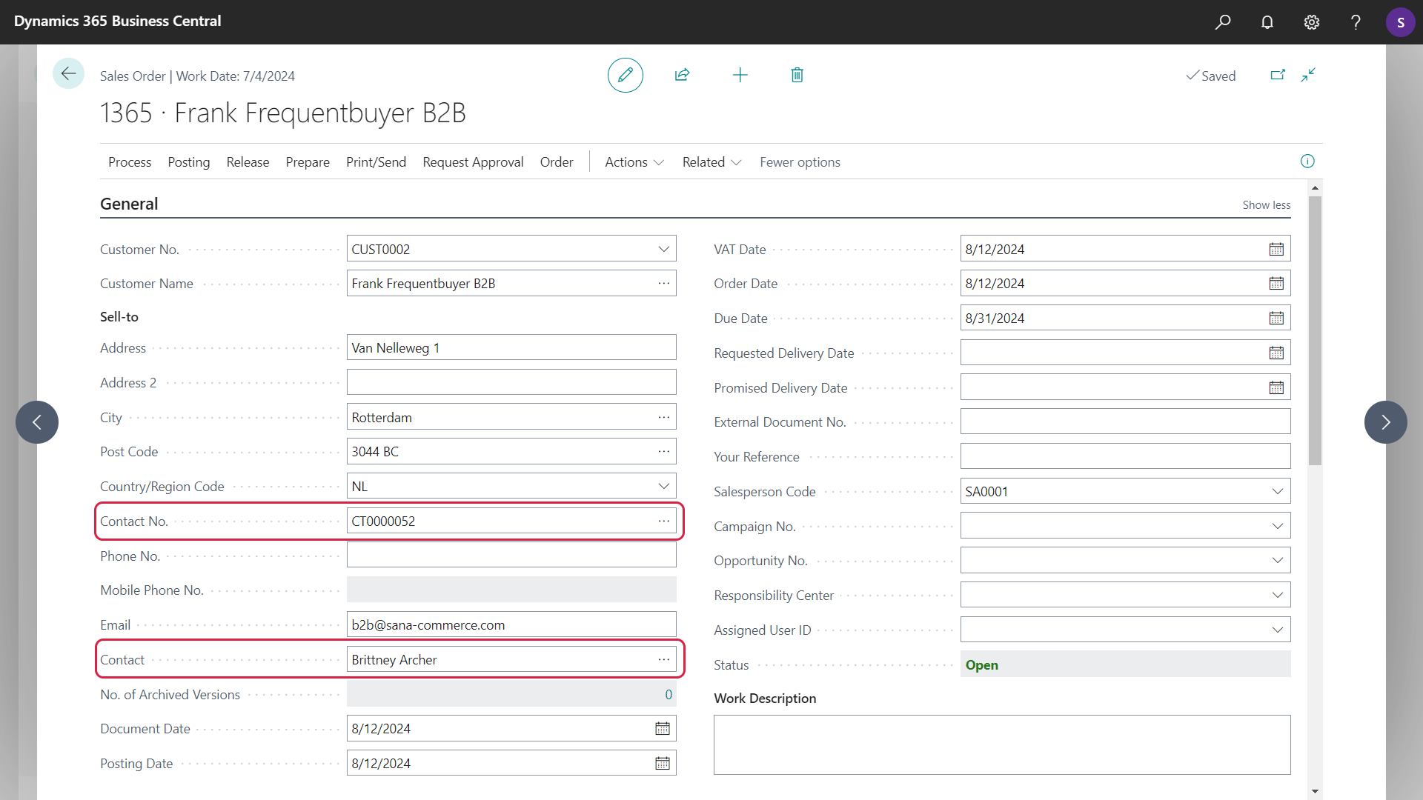Click Post Code lookup ellipsis
The image size is (1423, 800).
coord(663,452)
